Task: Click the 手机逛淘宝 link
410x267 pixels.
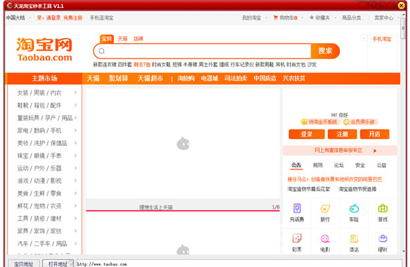Action: [102, 17]
